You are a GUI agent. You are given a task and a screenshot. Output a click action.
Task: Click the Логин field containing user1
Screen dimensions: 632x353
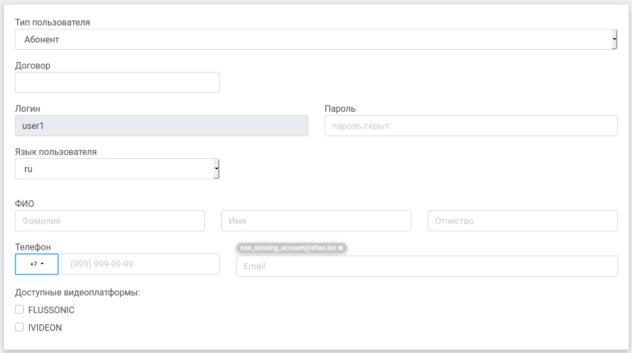pos(161,126)
